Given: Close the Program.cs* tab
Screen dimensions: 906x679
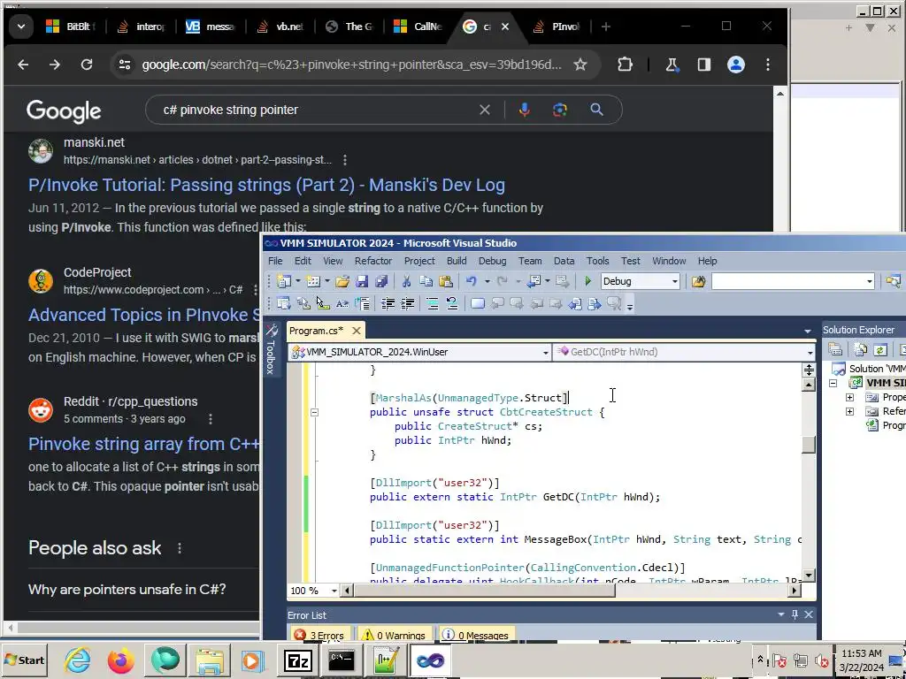Looking at the screenshot, I should coord(357,331).
